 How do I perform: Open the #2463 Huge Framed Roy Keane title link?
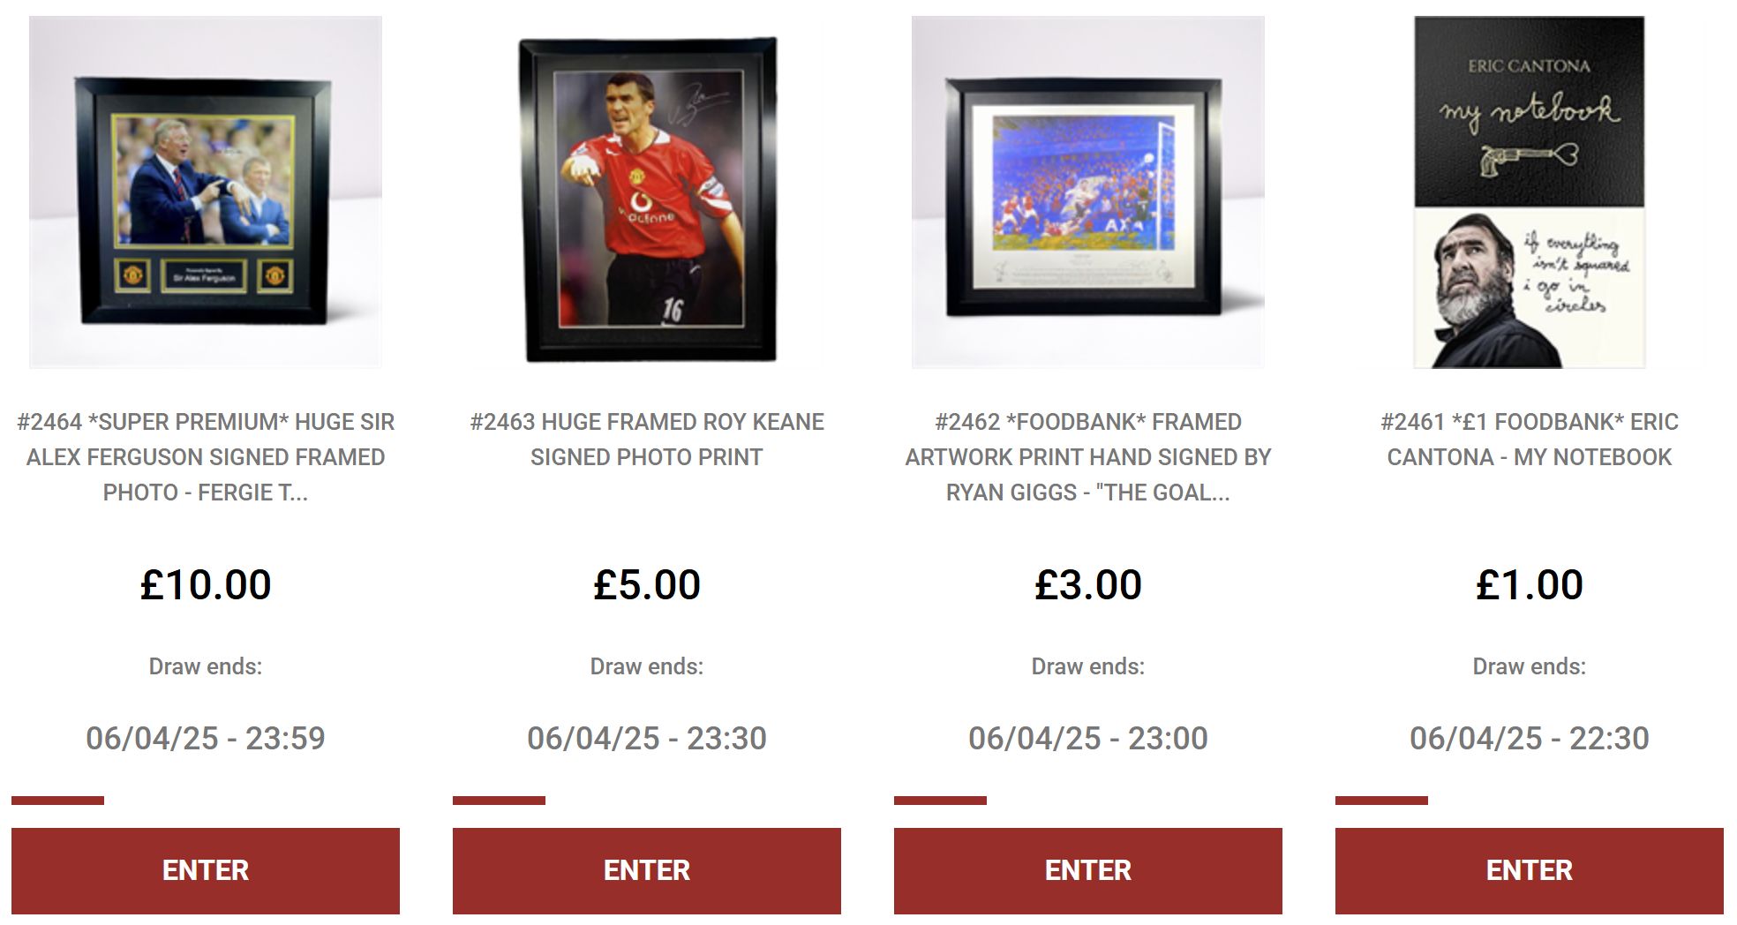(647, 440)
